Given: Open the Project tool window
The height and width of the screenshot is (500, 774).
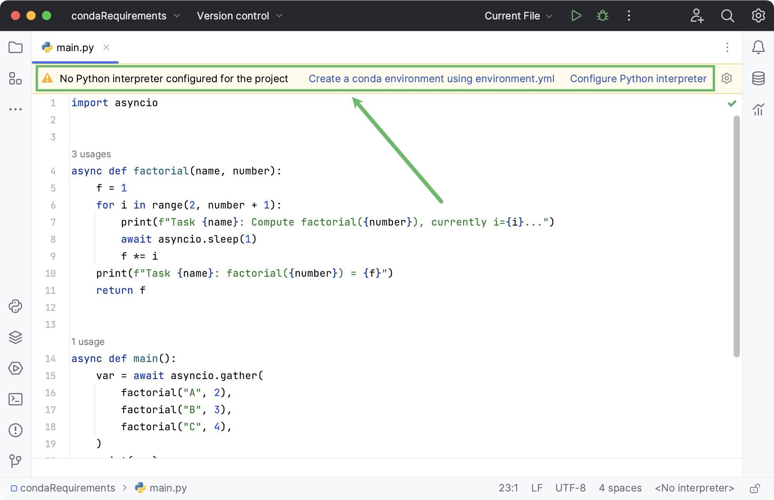Looking at the screenshot, I should pos(16,47).
